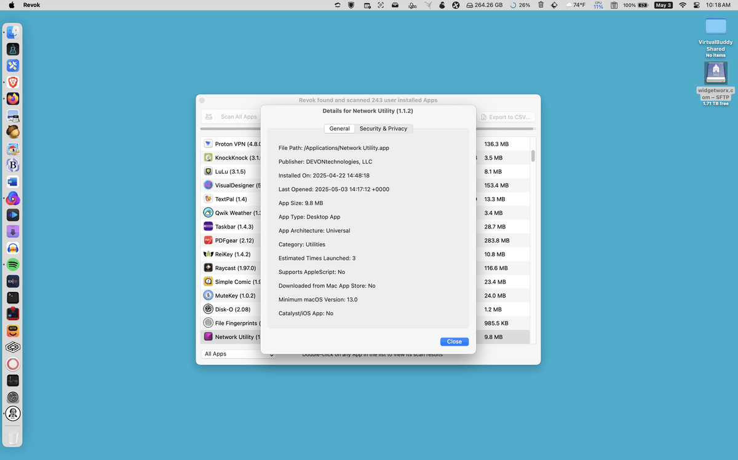Click the Proton VPN app icon in list
Screen dimensions: 738x460
[208, 144]
